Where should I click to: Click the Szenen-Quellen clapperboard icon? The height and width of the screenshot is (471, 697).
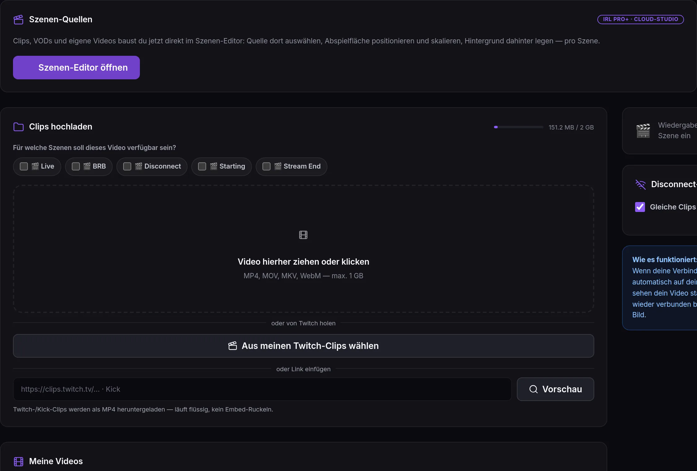[x=19, y=20]
